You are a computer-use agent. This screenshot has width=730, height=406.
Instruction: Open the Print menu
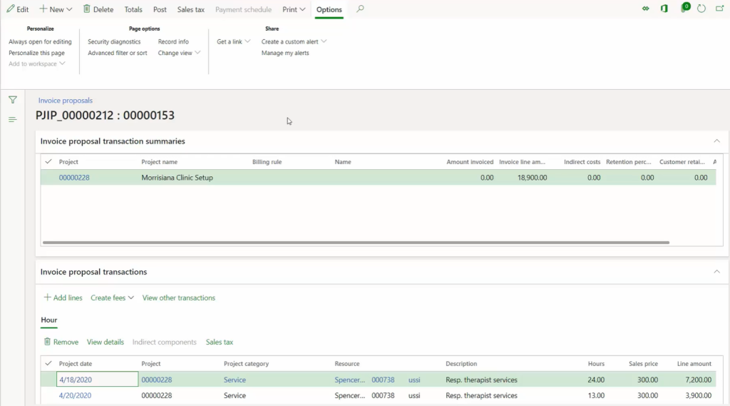[x=294, y=9]
